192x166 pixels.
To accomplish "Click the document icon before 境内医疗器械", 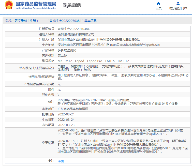I will click(7, 21).
